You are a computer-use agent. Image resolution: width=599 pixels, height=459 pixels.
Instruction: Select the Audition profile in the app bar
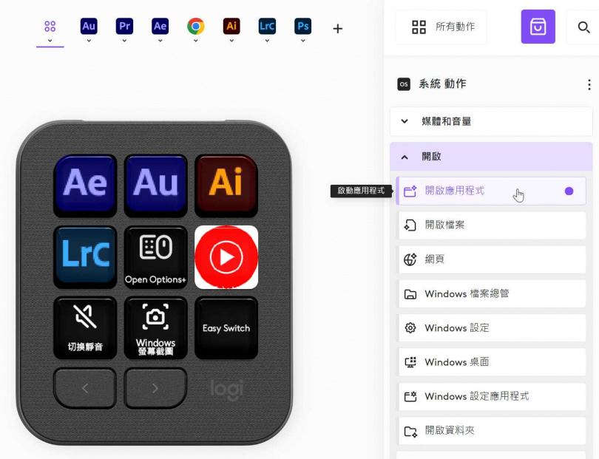(x=89, y=24)
